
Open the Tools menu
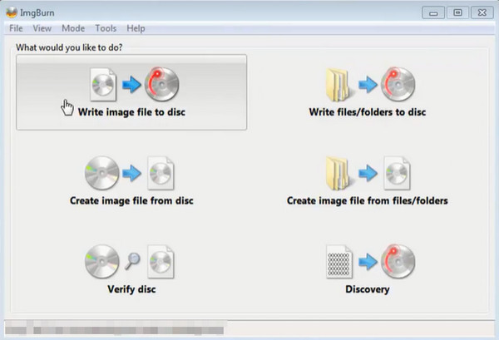(x=106, y=28)
